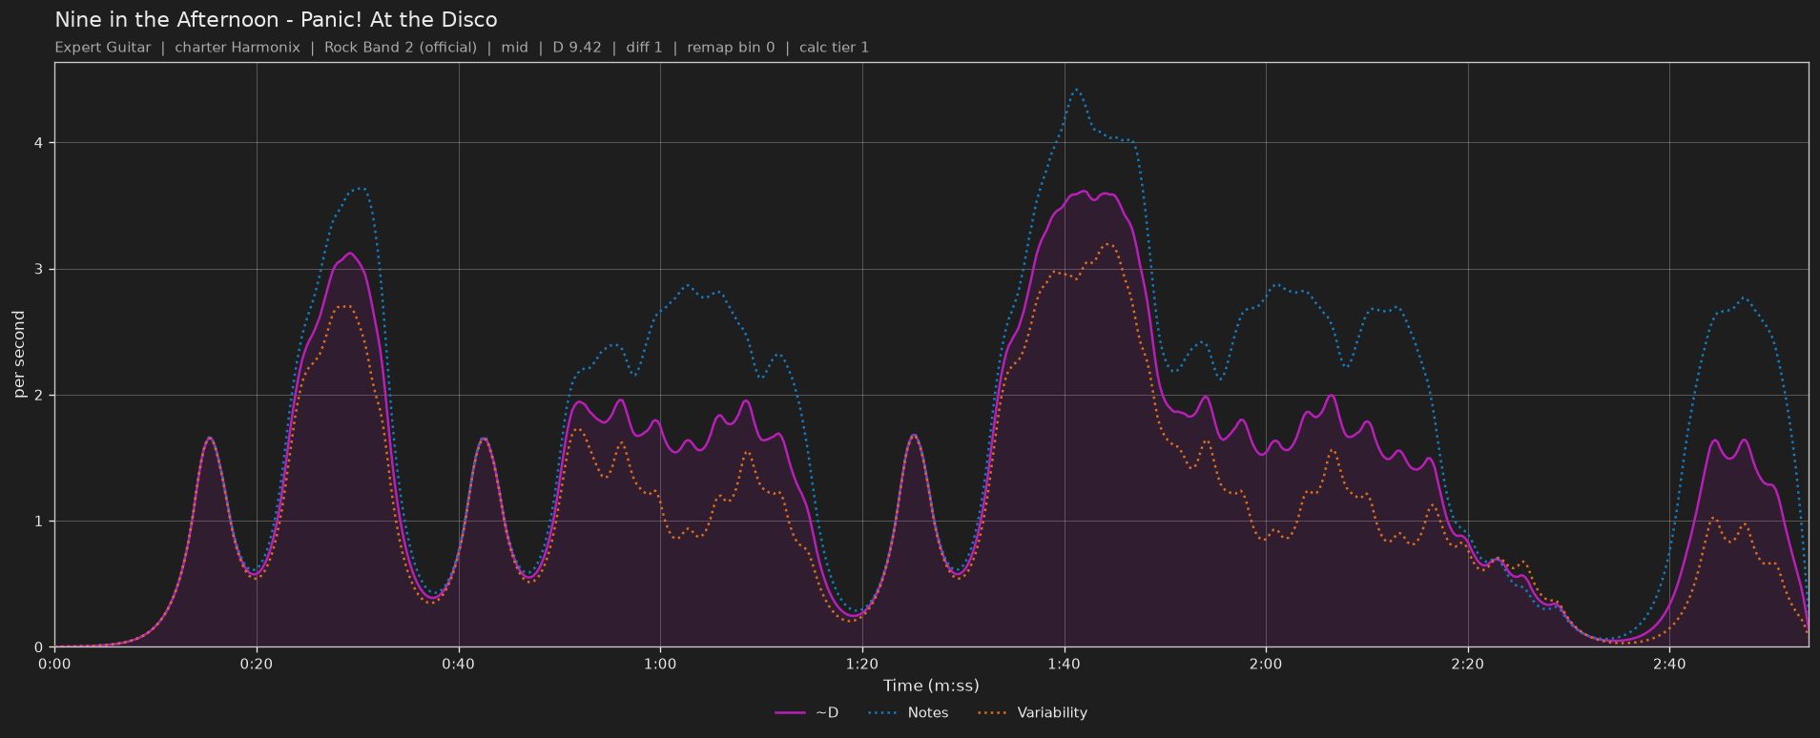Click the '0:20' x-axis tick label

pos(257,664)
